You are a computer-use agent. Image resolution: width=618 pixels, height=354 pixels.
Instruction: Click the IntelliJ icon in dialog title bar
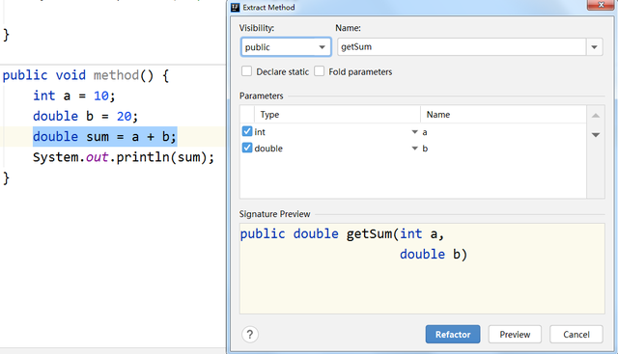tap(236, 8)
